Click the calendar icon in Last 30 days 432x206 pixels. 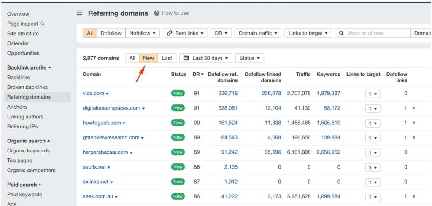click(186, 58)
